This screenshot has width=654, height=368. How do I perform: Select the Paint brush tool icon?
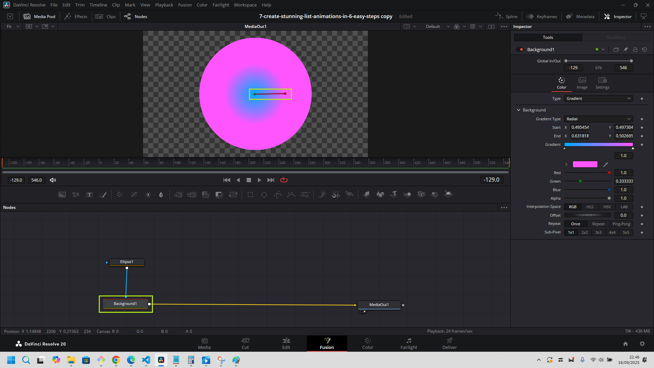coord(103,195)
